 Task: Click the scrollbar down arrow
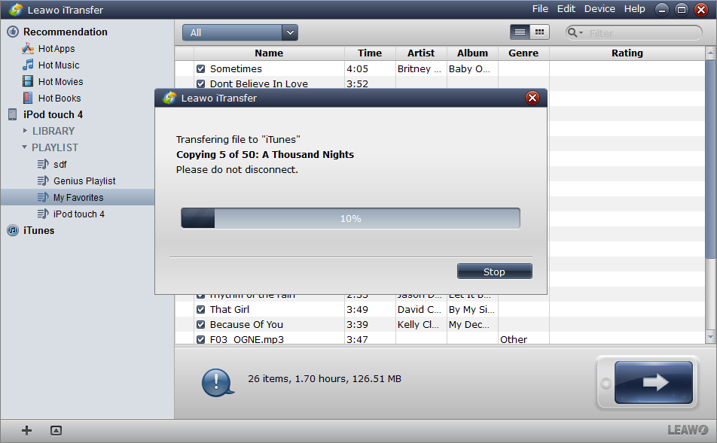710,338
